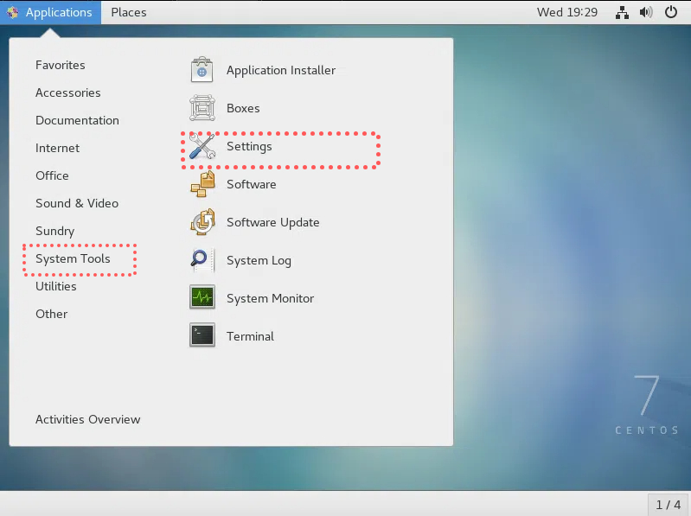The height and width of the screenshot is (516, 691).
Task: Open the Software package icon
Action: point(202,184)
